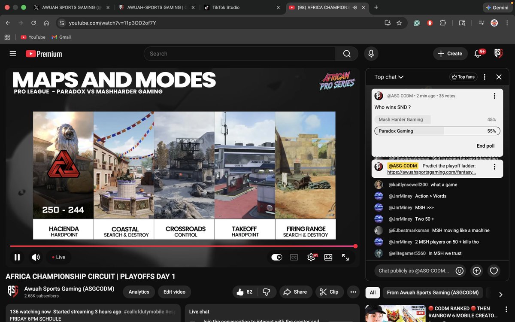This screenshot has width=515, height=322.
Task: Select Paradox Gaming poll option
Action: [436, 131]
